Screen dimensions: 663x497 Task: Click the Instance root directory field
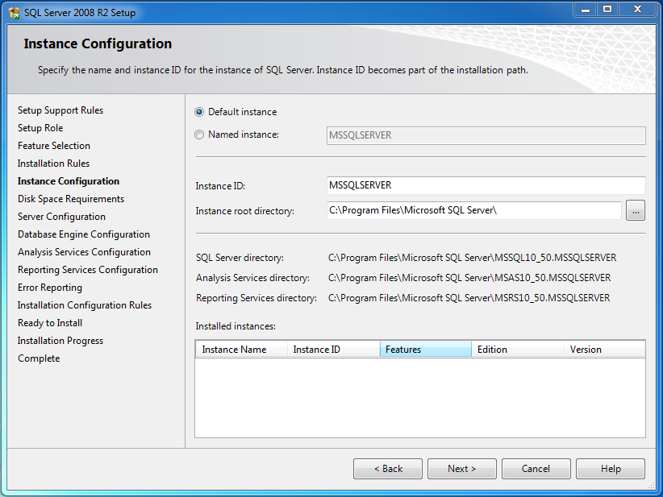pyautogui.click(x=473, y=210)
